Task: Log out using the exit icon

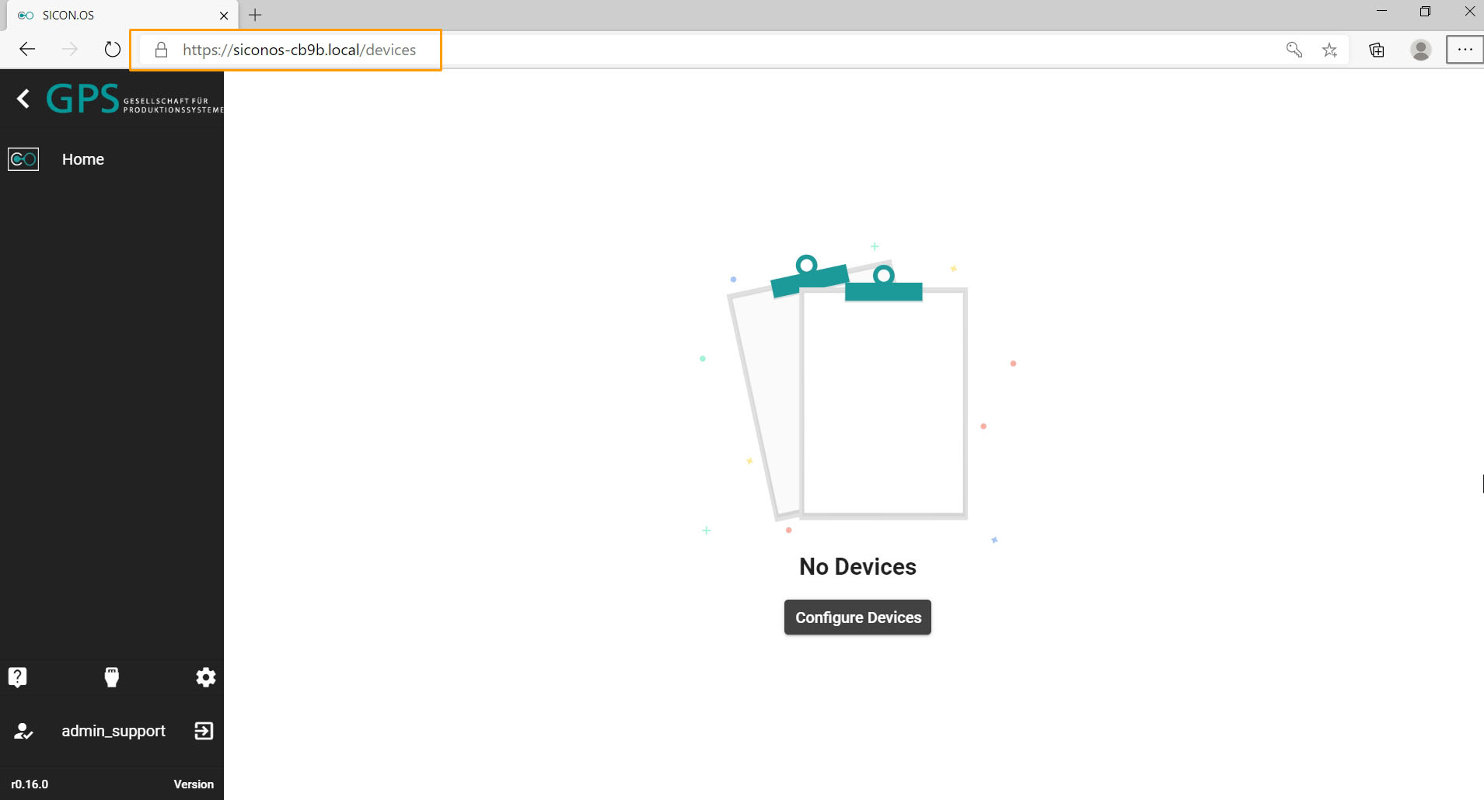Action: point(204,731)
